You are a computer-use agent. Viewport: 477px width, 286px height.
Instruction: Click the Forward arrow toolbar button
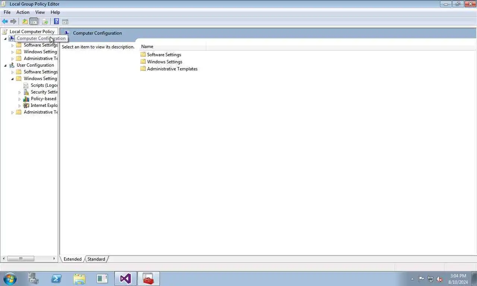13,22
